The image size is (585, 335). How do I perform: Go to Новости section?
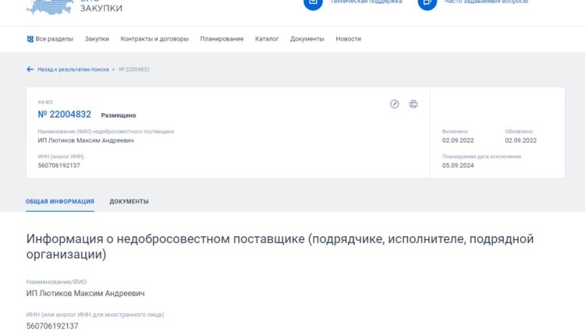[348, 39]
